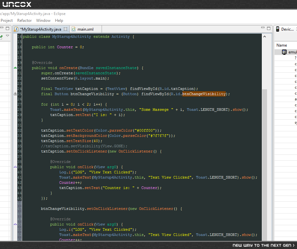The width and height of the screenshot is (297, 249).
Task: Click the XML file icon on main.xml tab
Action: click(74, 29)
